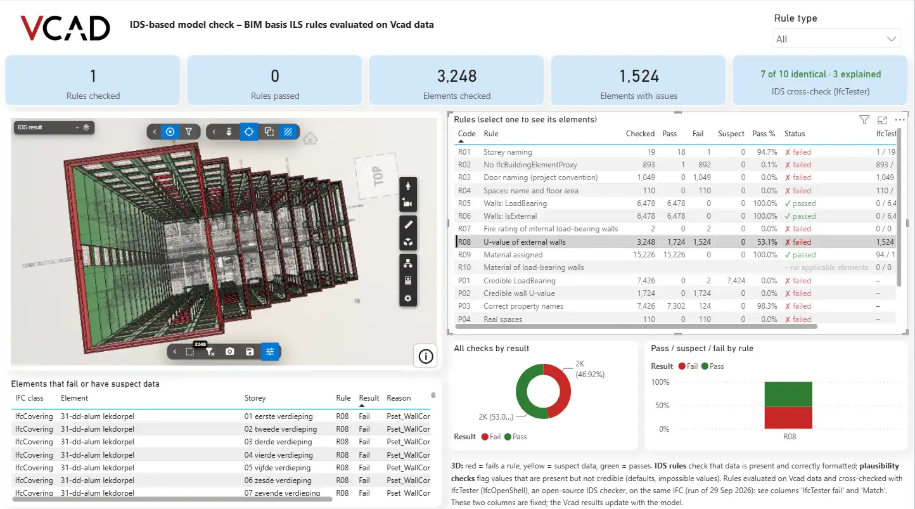Open the Rule type dropdown
The width and height of the screenshot is (915, 509).
coord(836,39)
